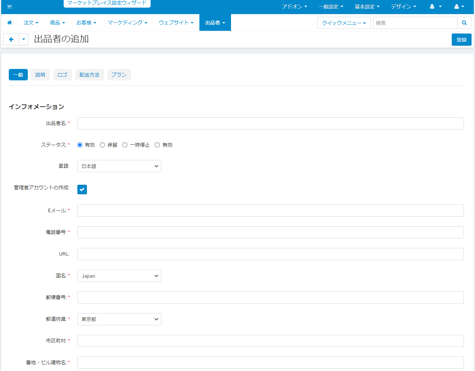Open the 言語 dropdown showing 日本語

(x=119, y=166)
